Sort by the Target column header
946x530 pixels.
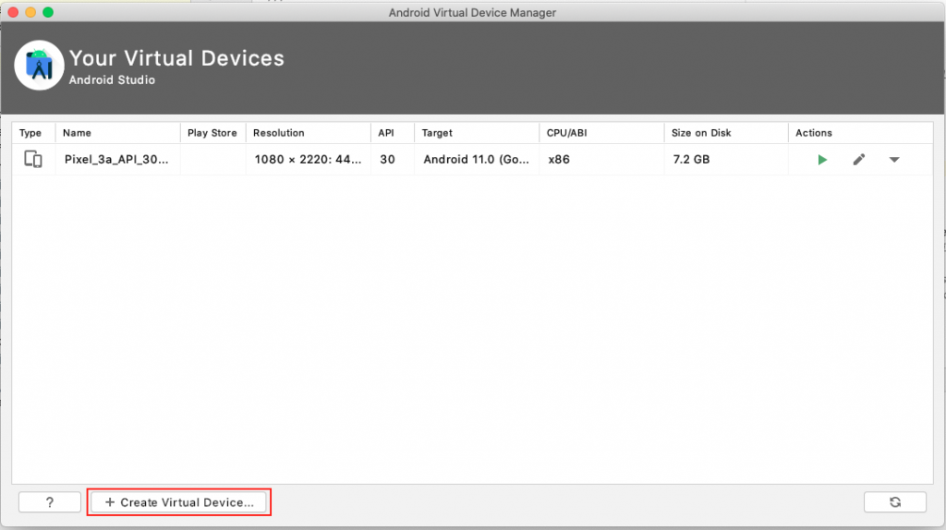pyautogui.click(x=477, y=133)
